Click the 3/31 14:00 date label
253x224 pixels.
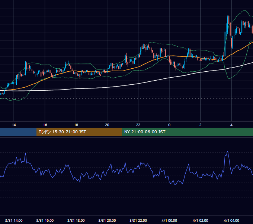pyautogui.click(x=14, y=221)
